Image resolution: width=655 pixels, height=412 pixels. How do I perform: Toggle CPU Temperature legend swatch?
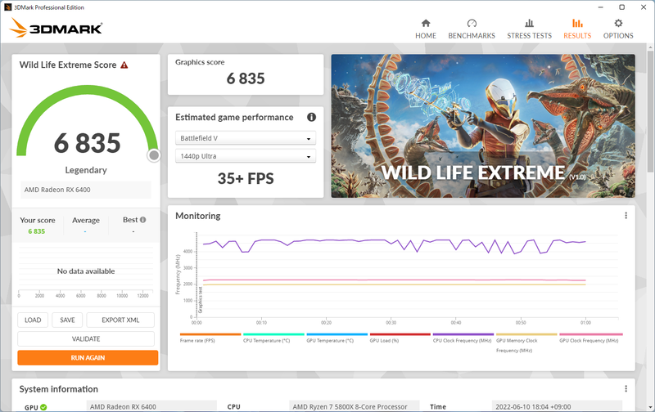point(273,334)
